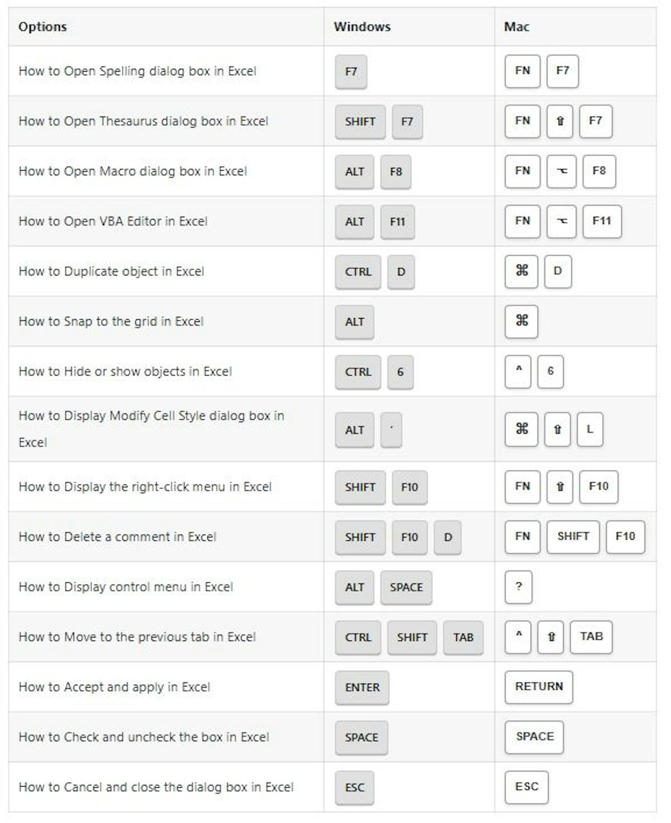Click the Windows ESC key badge
Screen dimensions: 671x823
pyautogui.click(x=355, y=788)
